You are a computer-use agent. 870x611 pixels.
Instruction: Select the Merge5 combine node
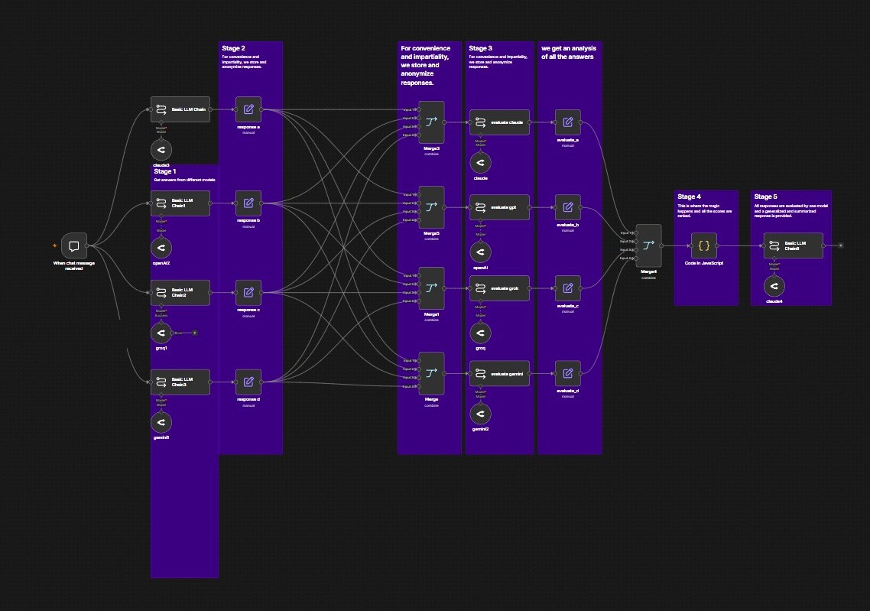click(x=432, y=207)
